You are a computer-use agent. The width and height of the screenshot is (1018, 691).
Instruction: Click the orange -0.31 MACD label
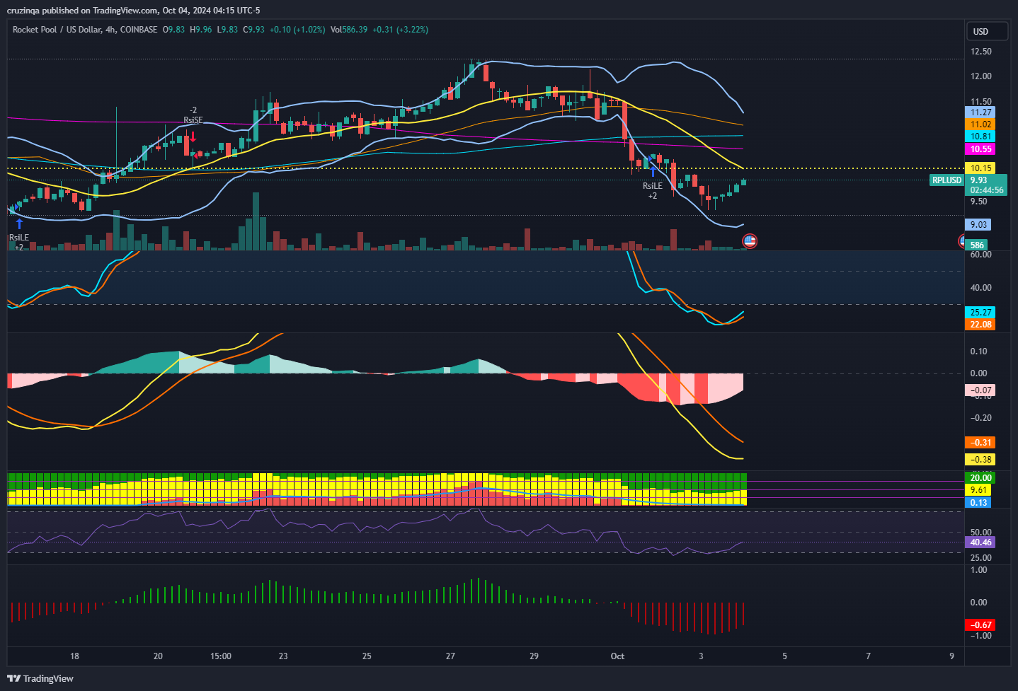(x=980, y=443)
